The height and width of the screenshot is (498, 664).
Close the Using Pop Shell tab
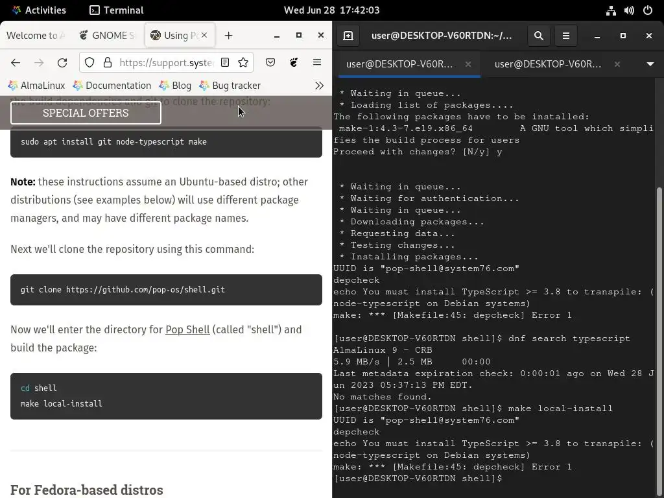click(204, 35)
